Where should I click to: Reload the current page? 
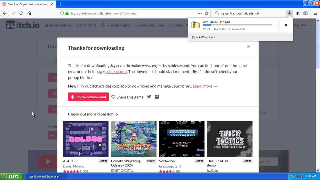(21, 13)
